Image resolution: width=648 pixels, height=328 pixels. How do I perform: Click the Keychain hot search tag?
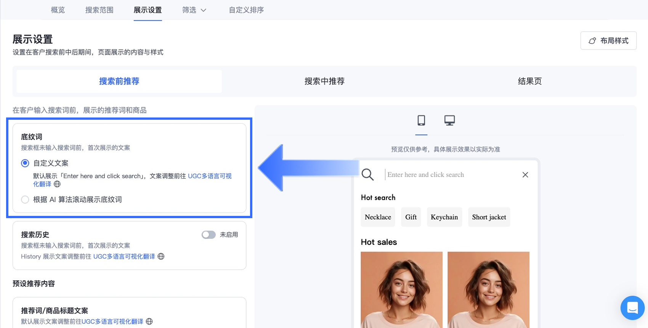click(x=444, y=217)
